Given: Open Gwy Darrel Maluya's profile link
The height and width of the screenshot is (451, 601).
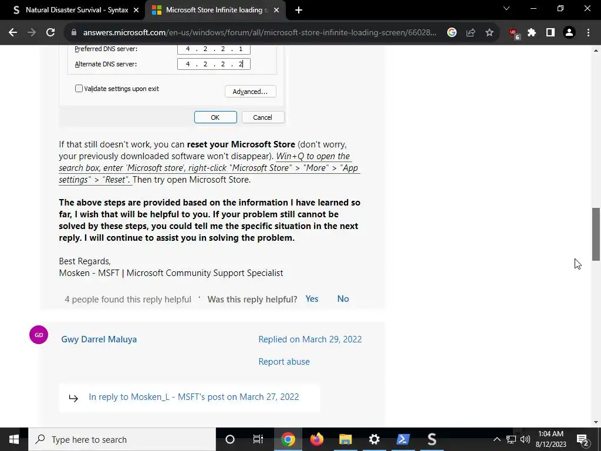Looking at the screenshot, I should 99,339.
